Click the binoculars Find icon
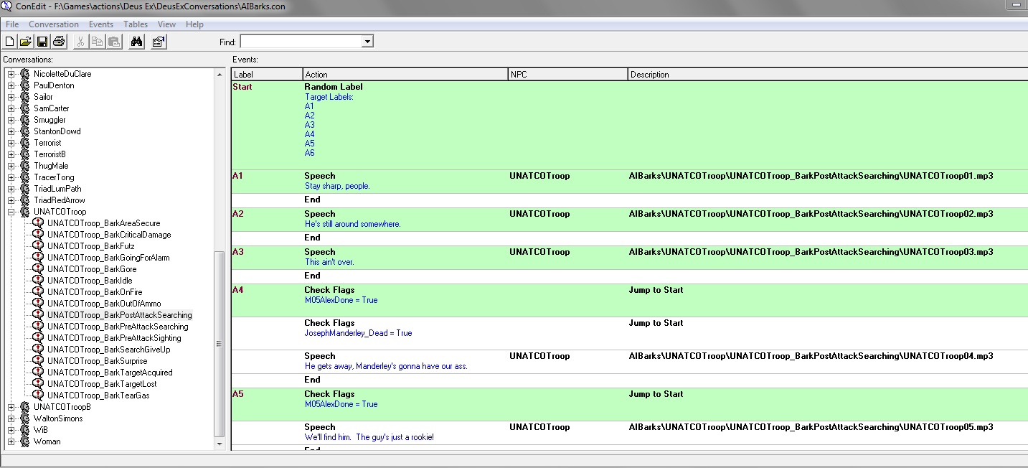The width and height of the screenshot is (1028, 468). point(136,42)
